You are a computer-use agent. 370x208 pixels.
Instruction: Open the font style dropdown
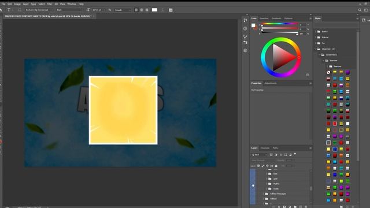69,10
